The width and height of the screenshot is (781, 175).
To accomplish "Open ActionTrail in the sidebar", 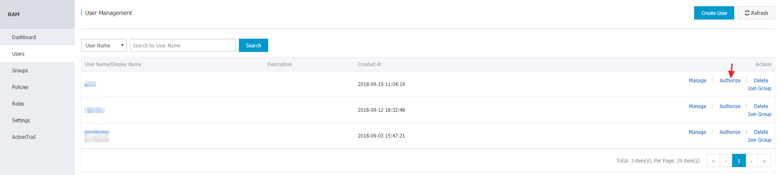I will tap(23, 137).
